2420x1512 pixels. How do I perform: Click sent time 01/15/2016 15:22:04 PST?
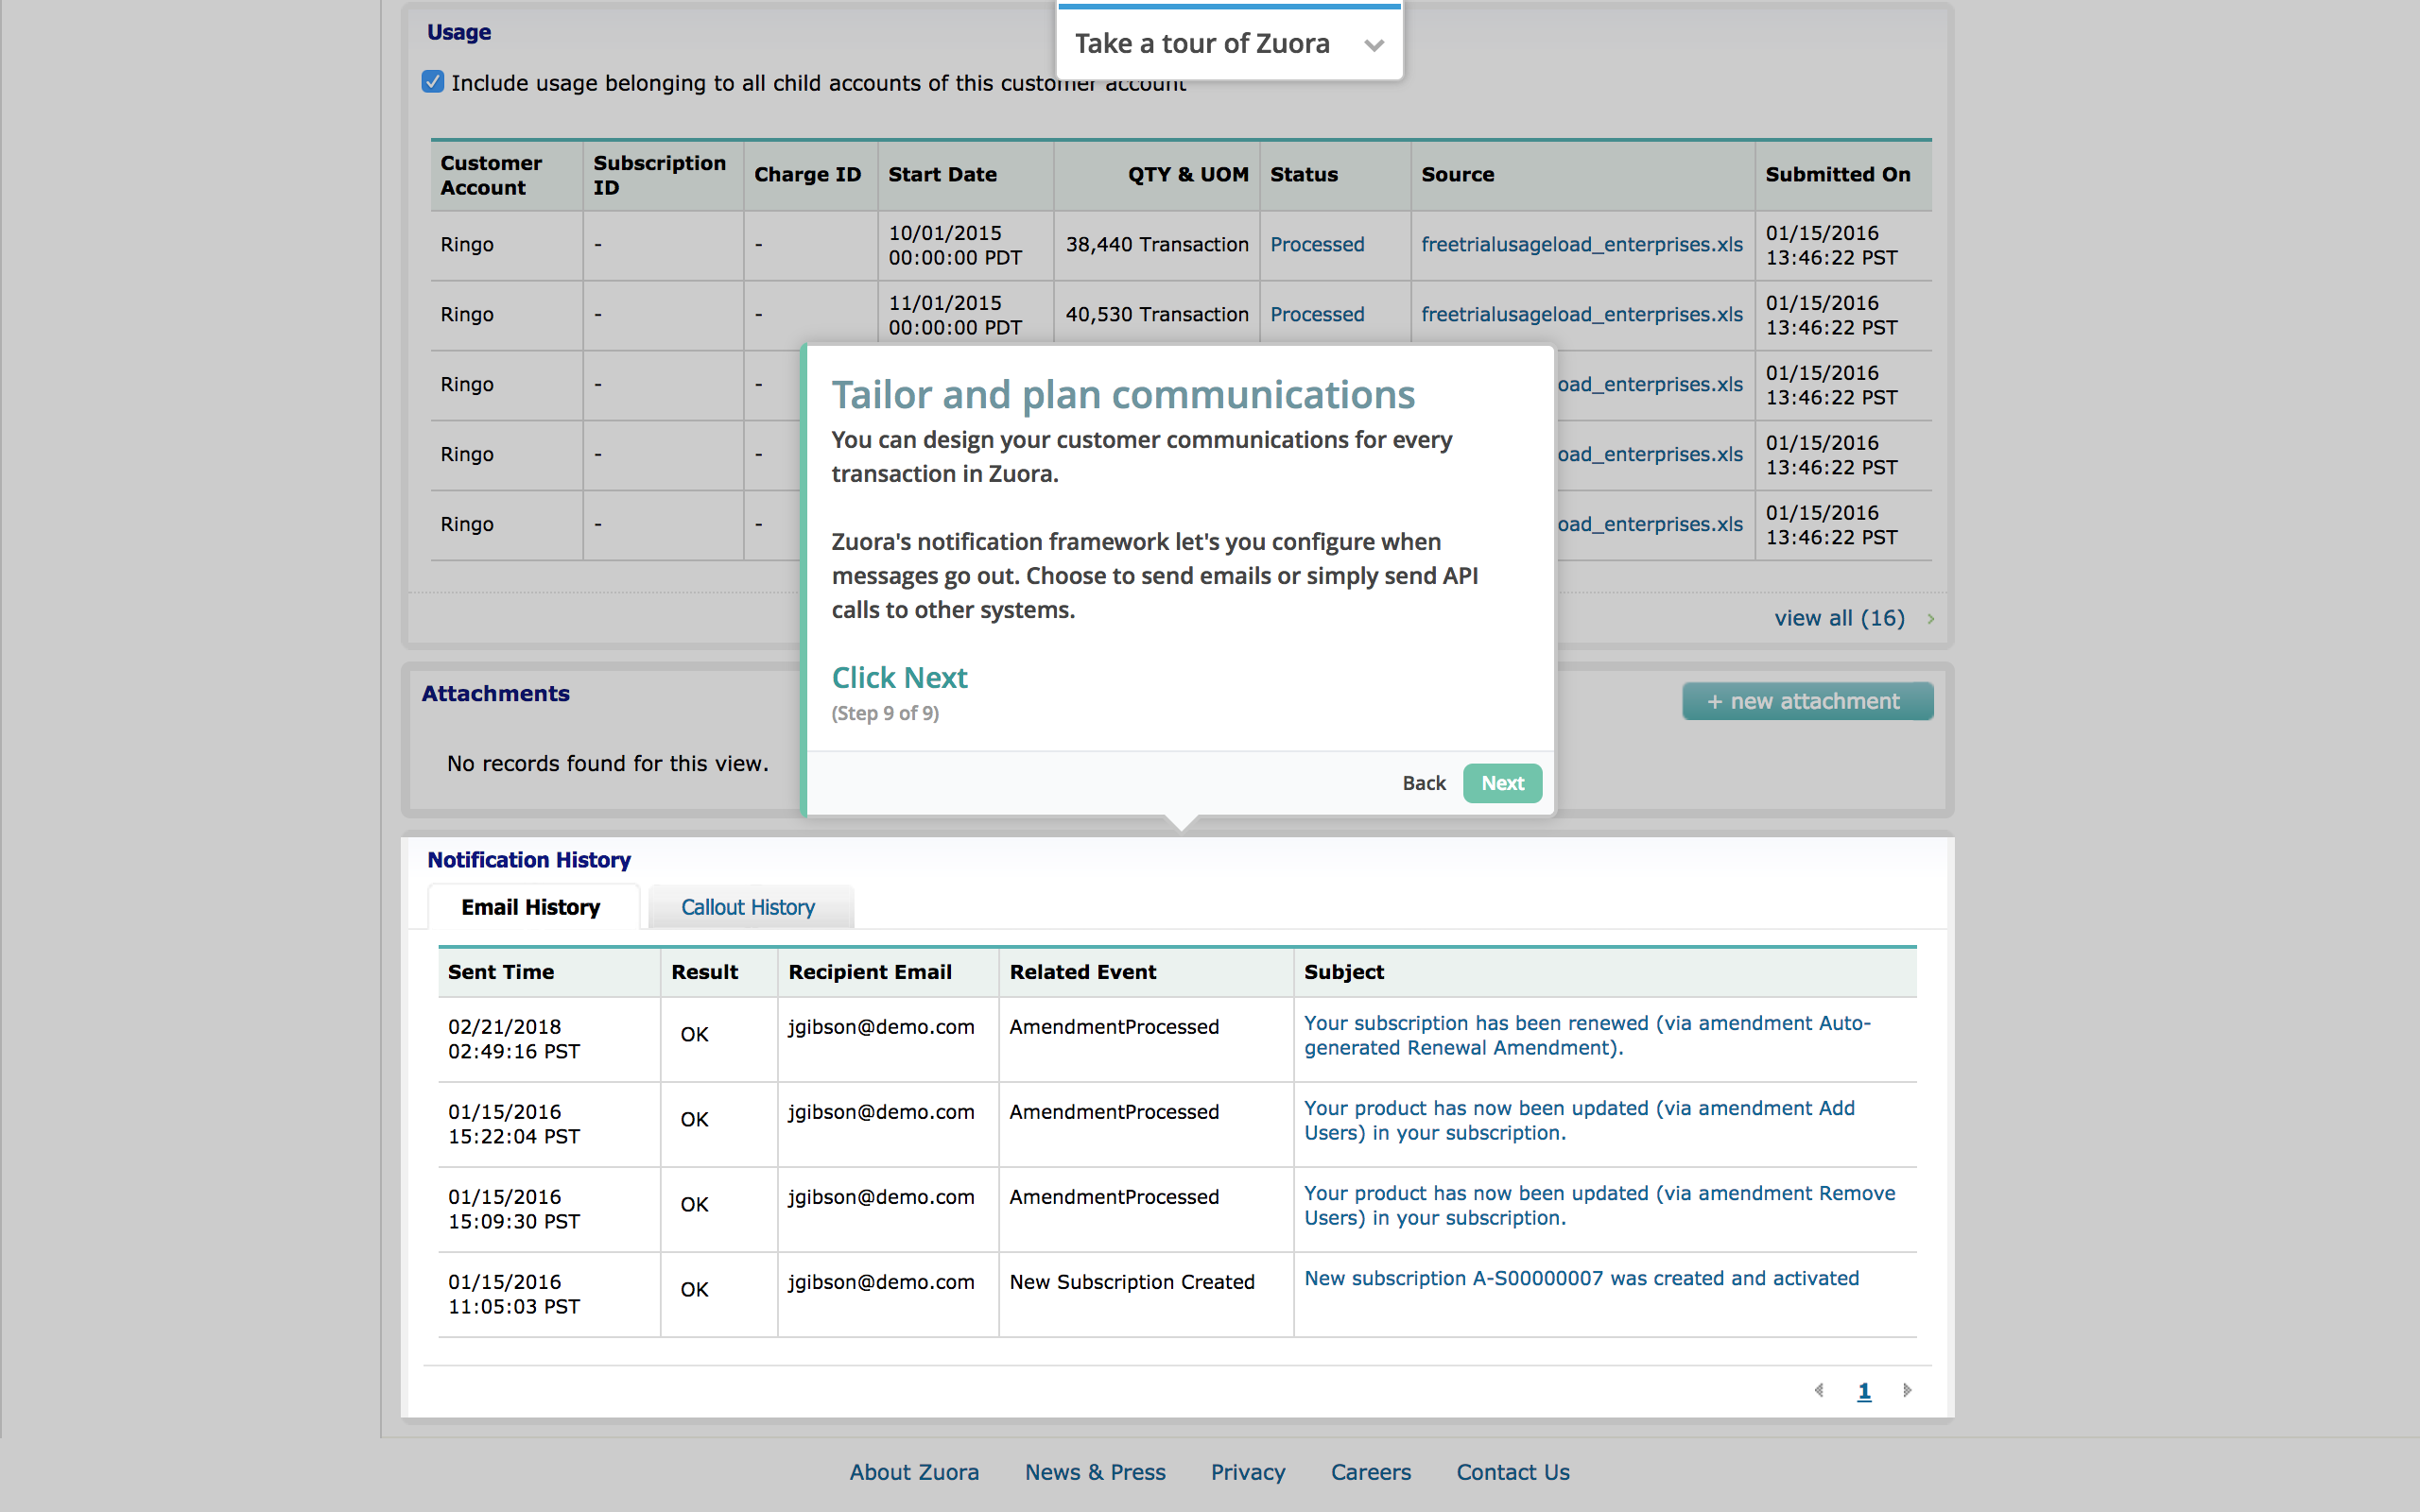click(x=514, y=1124)
